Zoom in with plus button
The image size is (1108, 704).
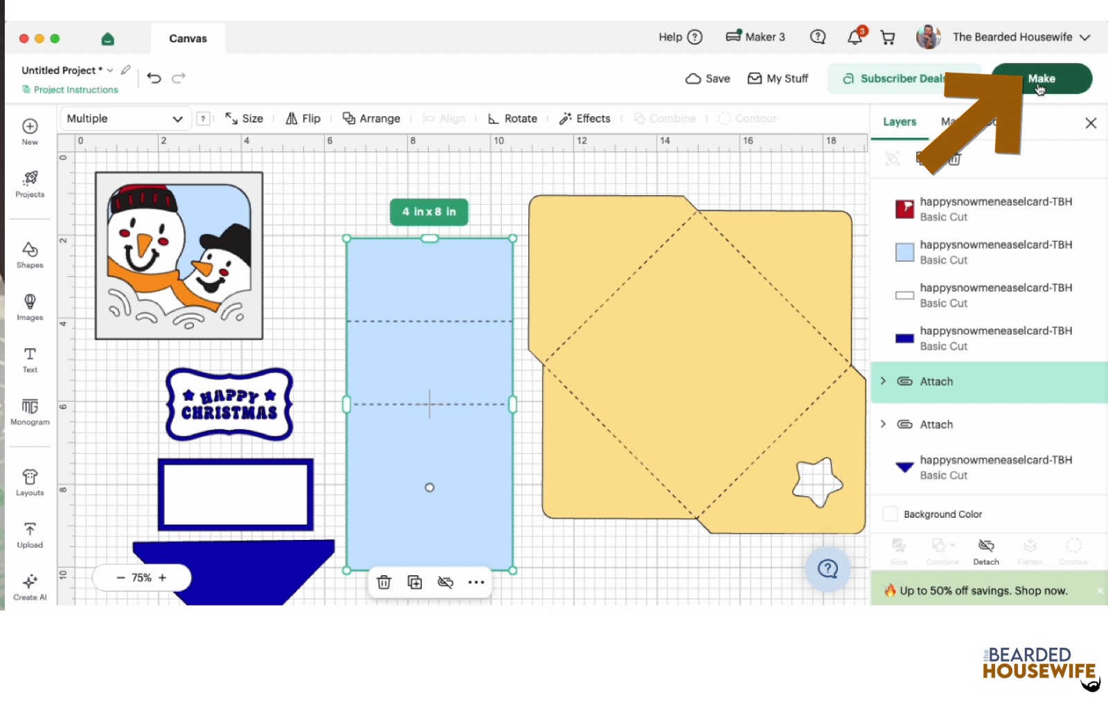tap(163, 577)
